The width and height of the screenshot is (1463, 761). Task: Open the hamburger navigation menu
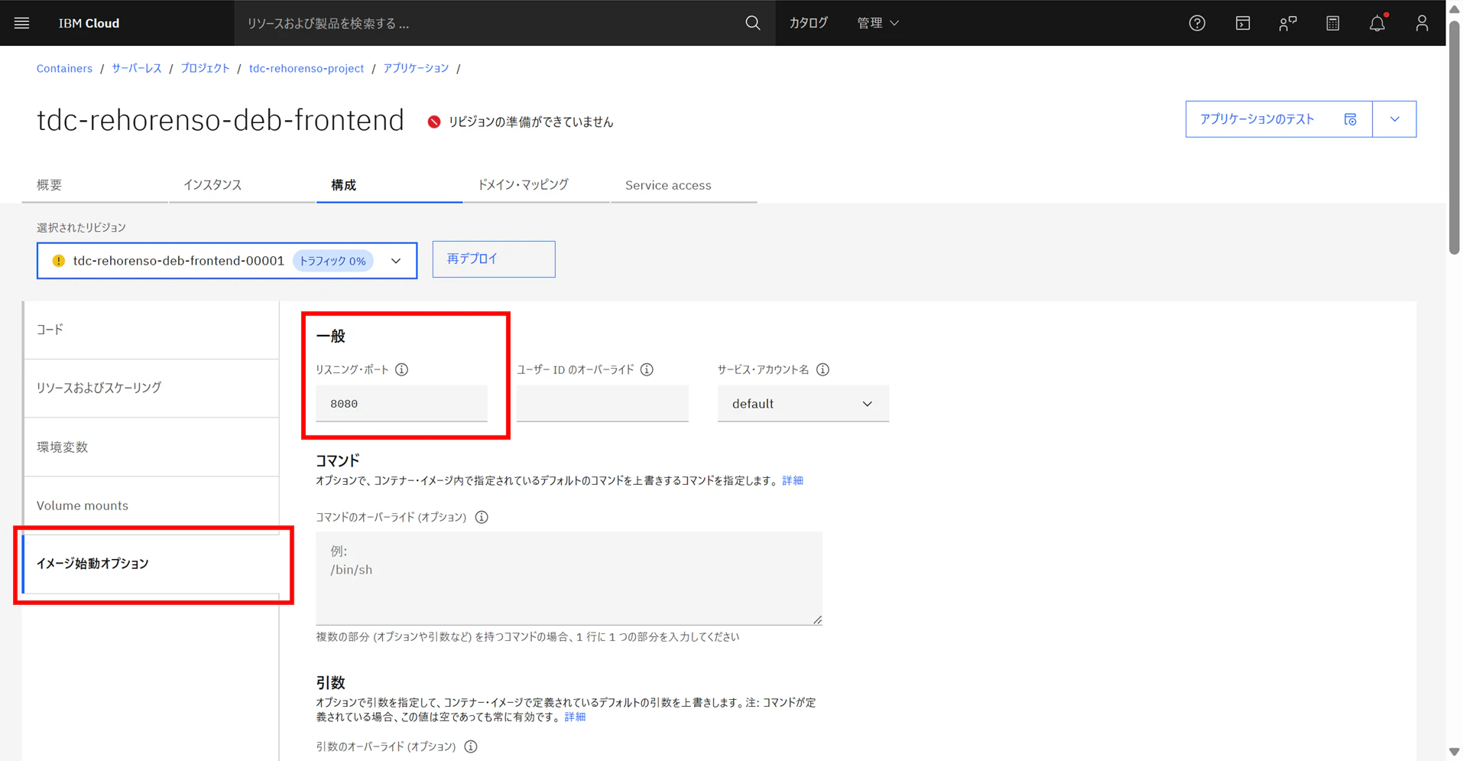pos(21,23)
